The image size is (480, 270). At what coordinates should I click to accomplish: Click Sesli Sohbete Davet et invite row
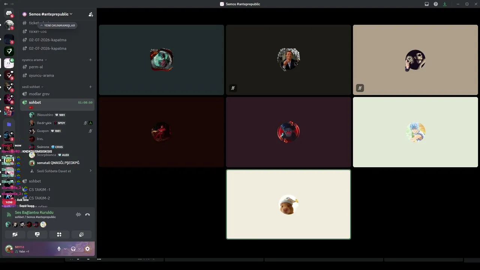(x=61, y=171)
